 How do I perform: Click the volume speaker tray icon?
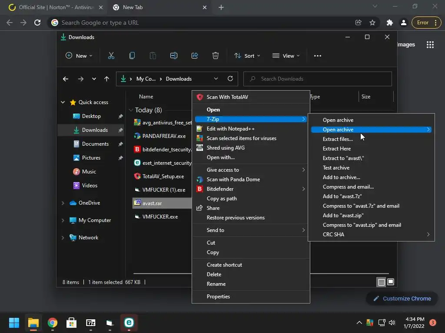pos(392,323)
